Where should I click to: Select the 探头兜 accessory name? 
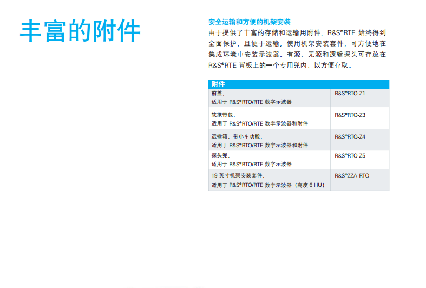(x=220, y=156)
